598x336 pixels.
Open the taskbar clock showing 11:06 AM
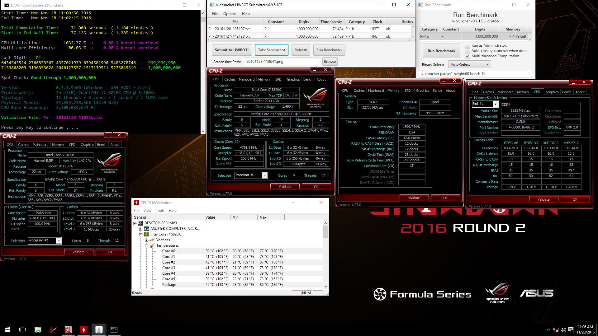585,330
